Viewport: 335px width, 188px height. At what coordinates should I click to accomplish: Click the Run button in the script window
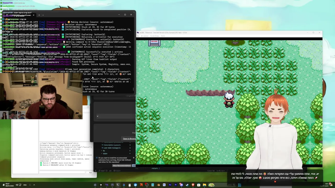(x=91, y=173)
